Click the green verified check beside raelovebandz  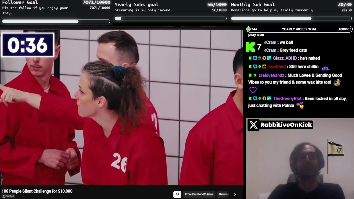(255, 75)
